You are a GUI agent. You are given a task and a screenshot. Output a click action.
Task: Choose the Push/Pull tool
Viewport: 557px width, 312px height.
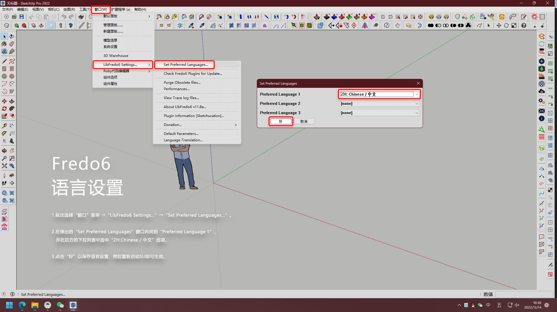12,101
